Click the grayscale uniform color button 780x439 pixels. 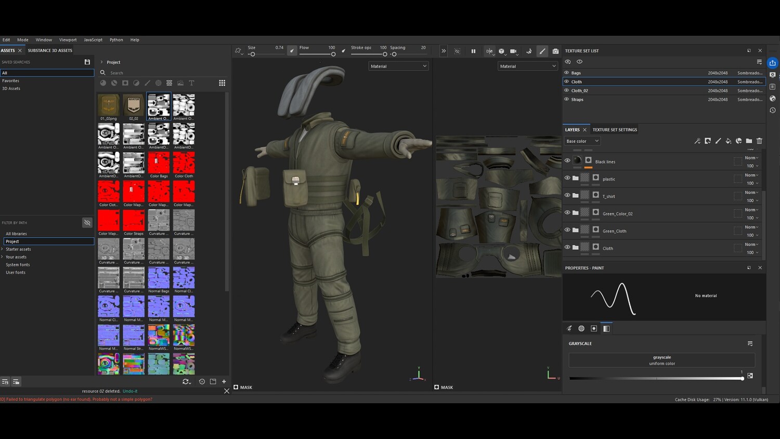click(661, 360)
